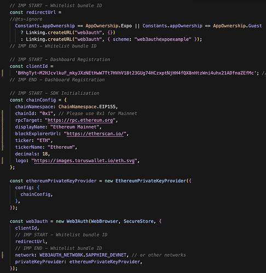Click the first "IMP START - Whitelist bundle ID" comment

(56, 5)
